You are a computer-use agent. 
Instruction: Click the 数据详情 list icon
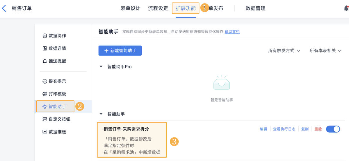45,48
